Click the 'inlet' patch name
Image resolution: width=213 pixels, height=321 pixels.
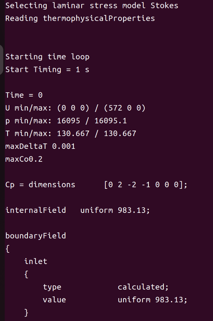tap(36, 262)
